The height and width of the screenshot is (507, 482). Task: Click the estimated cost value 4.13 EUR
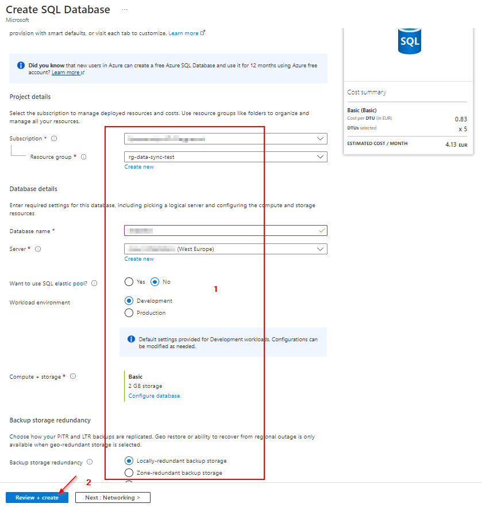[457, 144]
